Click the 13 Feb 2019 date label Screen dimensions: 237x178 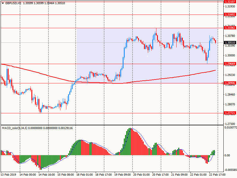(9, 175)
